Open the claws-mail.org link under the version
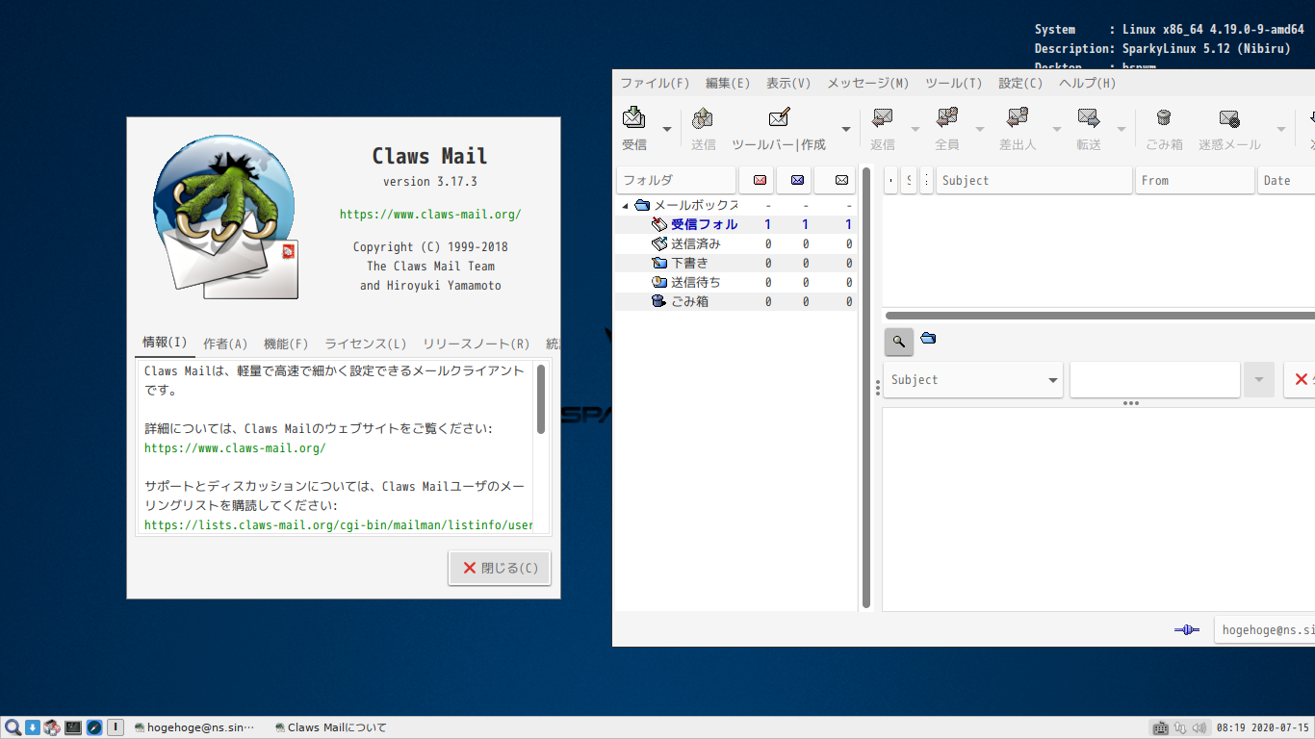This screenshot has width=1315, height=739. (x=430, y=215)
